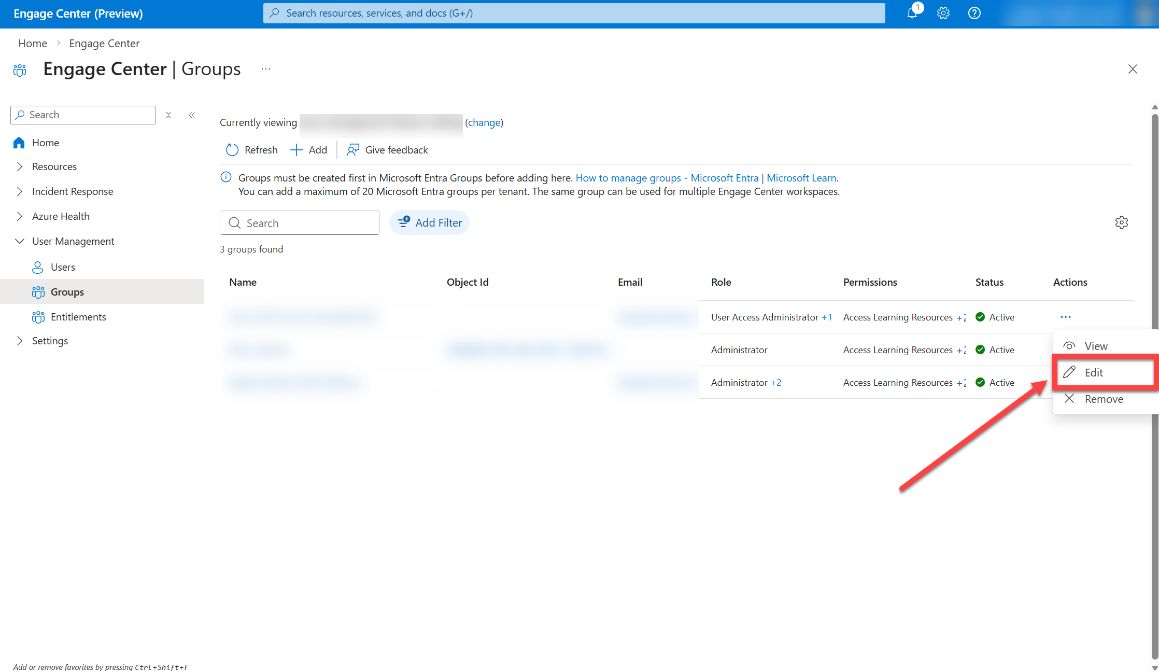Open the help question mark icon

tap(974, 13)
